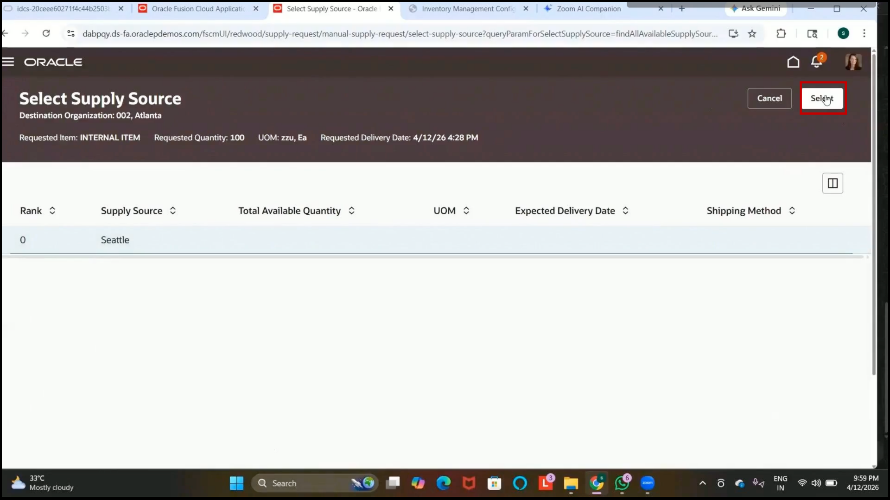Click Ask Gemini button
This screenshot has height=500, width=890.
pos(756,9)
